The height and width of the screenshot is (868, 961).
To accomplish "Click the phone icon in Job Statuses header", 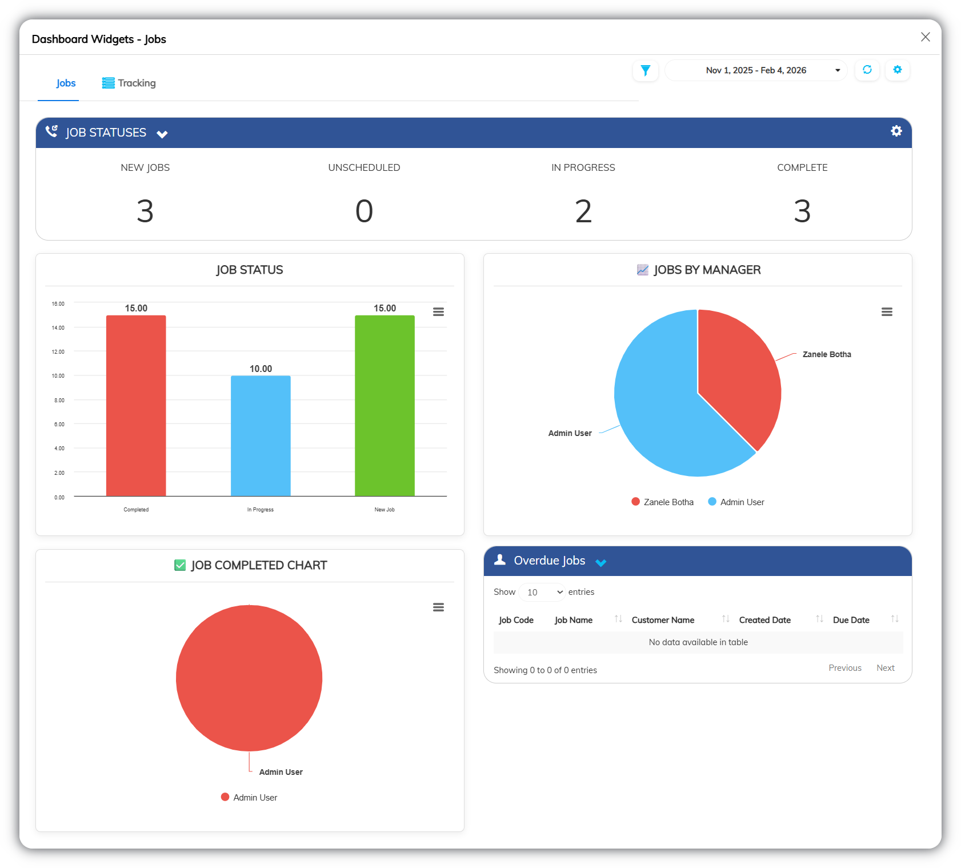I will (51, 131).
